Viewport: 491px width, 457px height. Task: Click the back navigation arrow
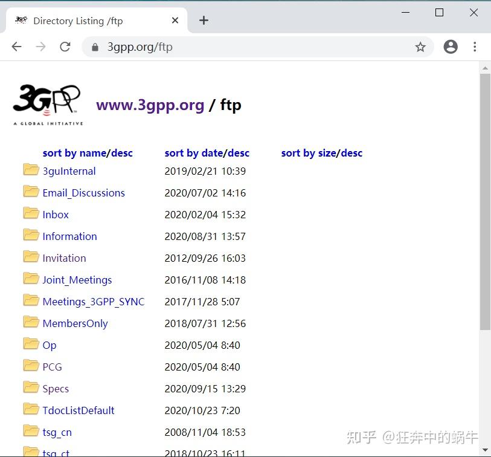(16, 46)
